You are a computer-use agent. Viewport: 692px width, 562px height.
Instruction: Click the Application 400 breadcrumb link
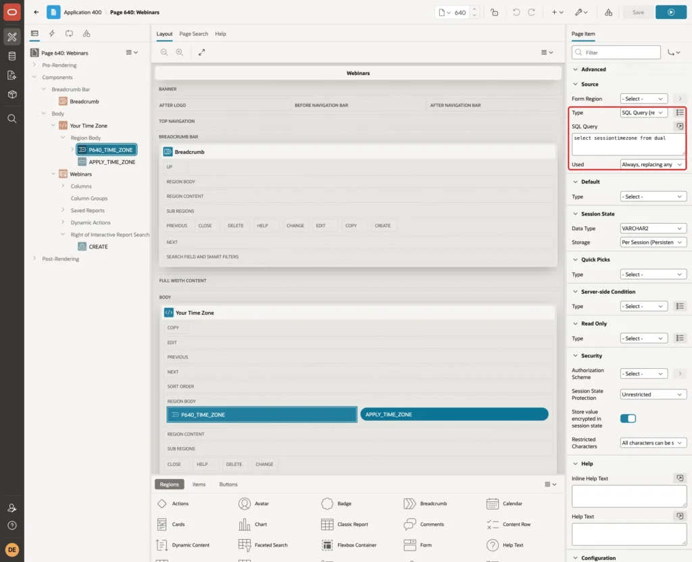pyautogui.click(x=82, y=12)
